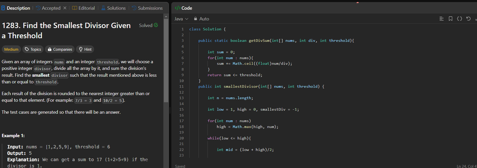Click the Medium difficulty badge

12,49
